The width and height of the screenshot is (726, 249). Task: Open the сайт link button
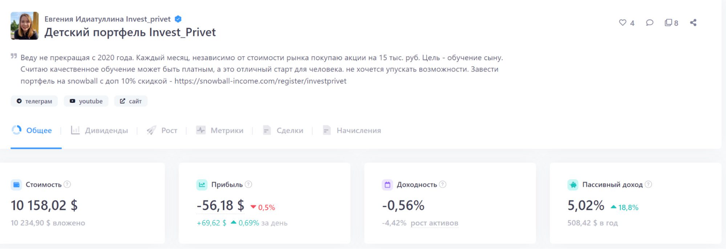pyautogui.click(x=131, y=101)
